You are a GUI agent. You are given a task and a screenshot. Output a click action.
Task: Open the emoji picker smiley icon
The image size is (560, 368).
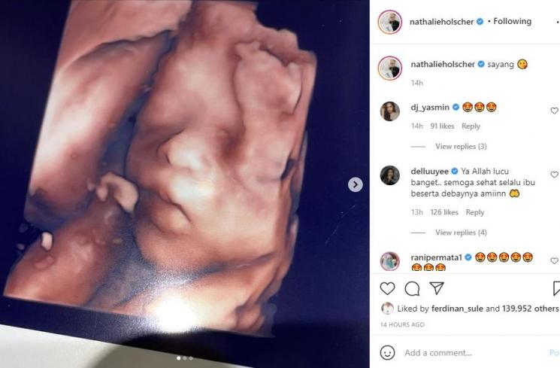(x=388, y=353)
